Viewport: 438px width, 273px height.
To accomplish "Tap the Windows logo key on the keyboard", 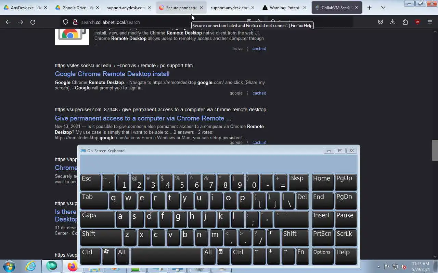I will tap(108, 256).
